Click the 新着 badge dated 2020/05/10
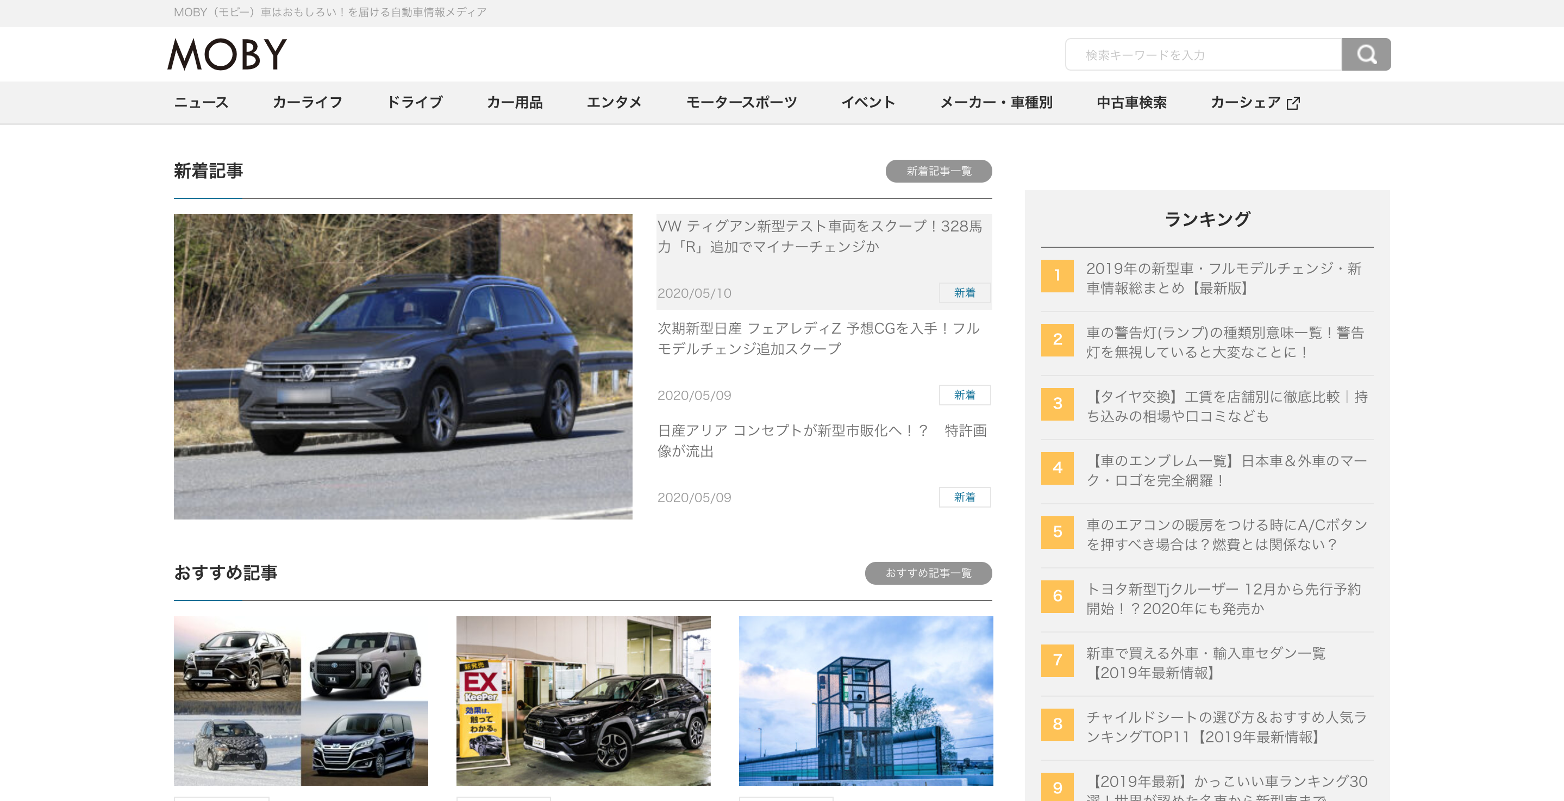 click(965, 293)
